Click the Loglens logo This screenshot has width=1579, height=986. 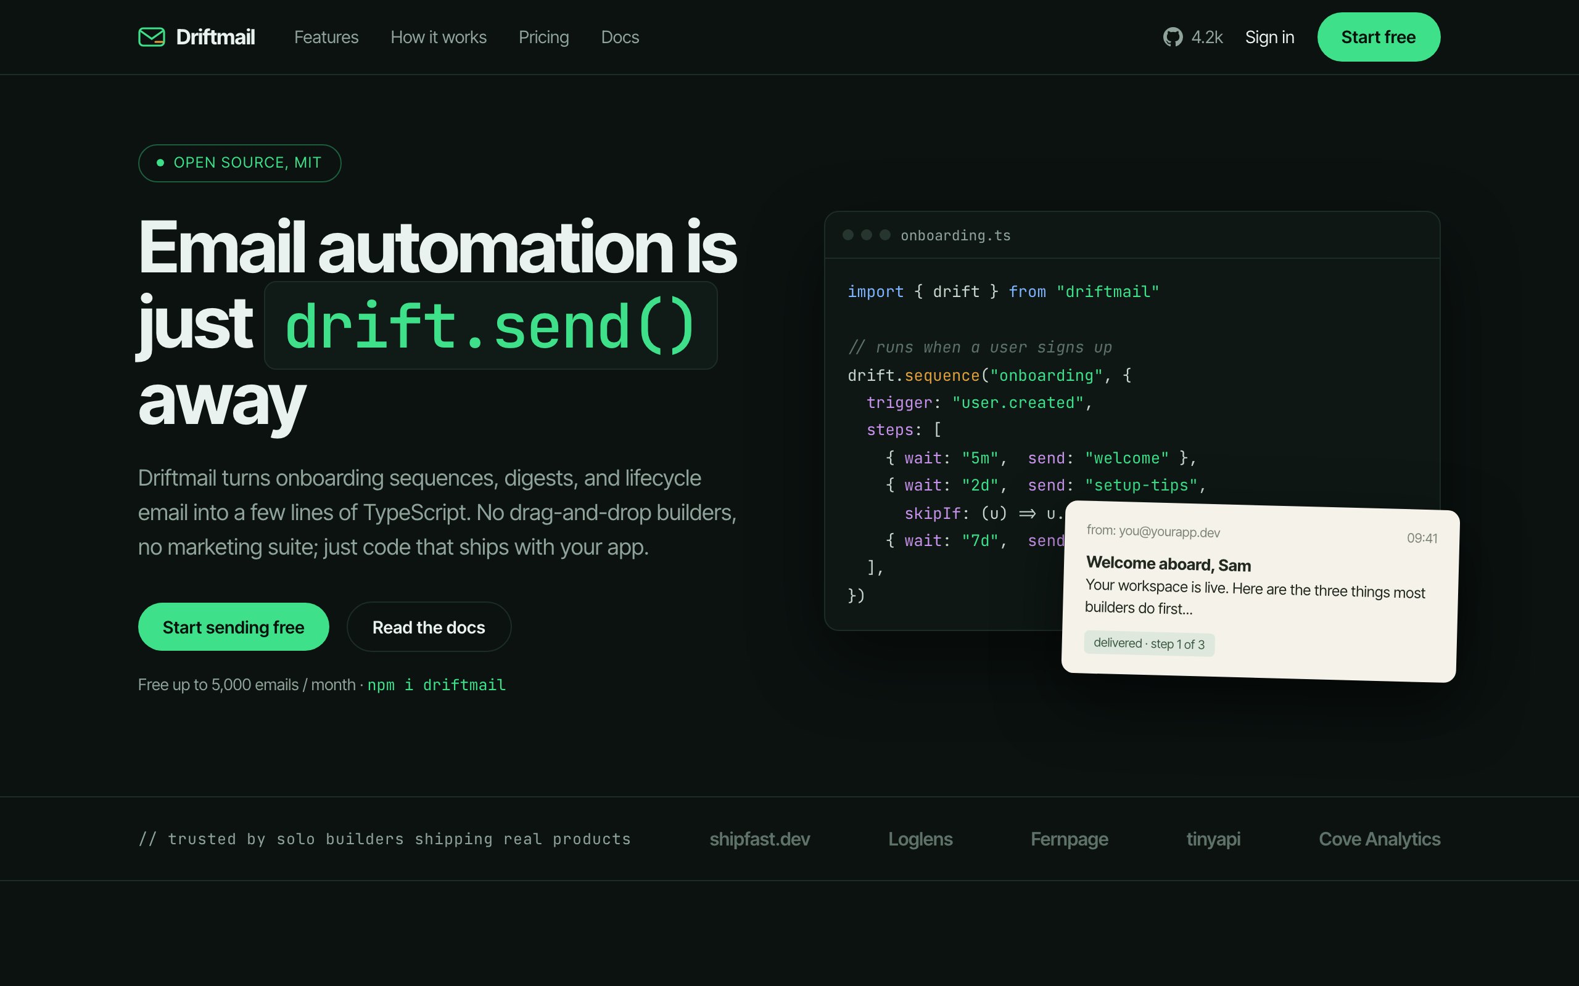point(920,839)
